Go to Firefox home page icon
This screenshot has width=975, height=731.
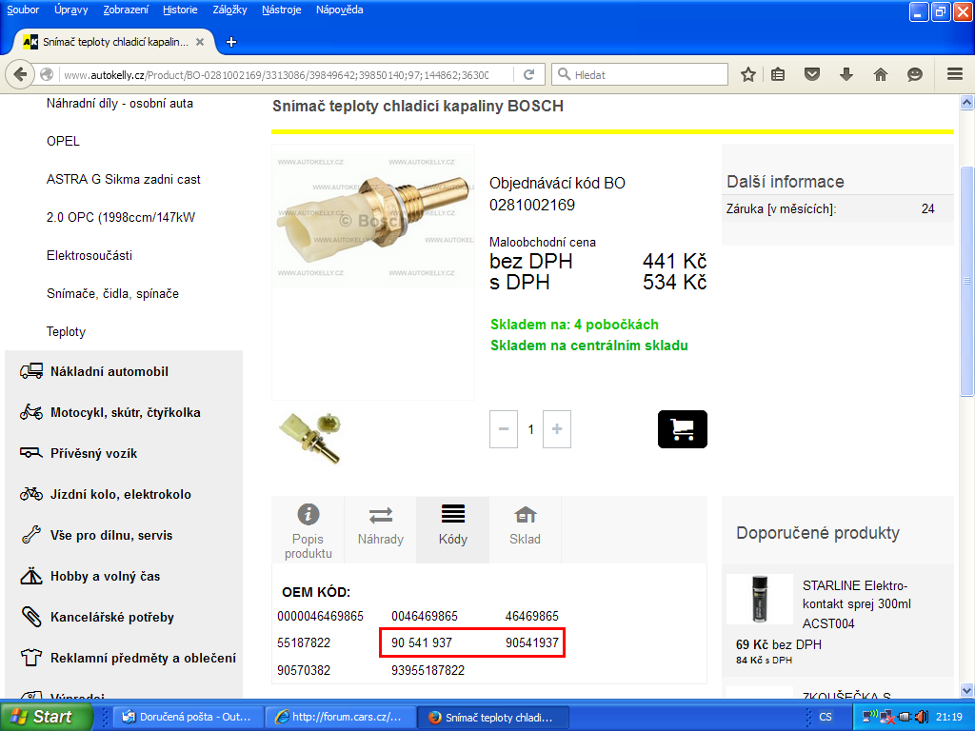pyautogui.click(x=881, y=74)
